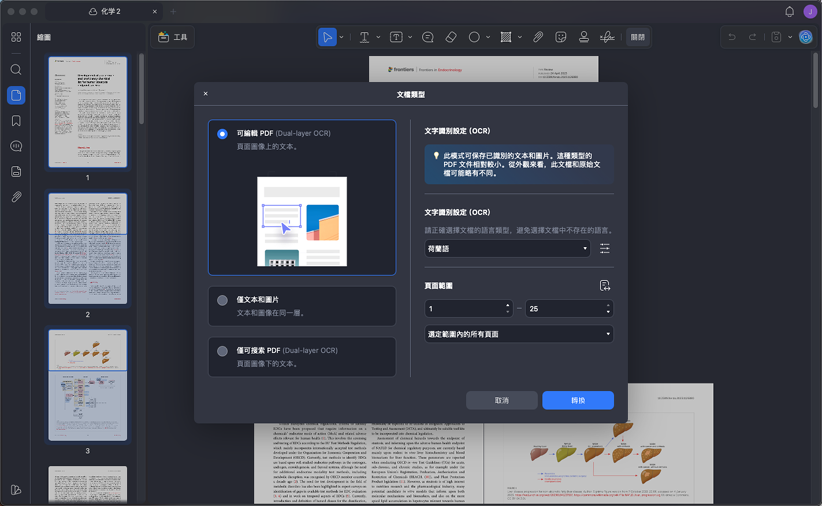Click the start page stepper arrows

coord(508,308)
